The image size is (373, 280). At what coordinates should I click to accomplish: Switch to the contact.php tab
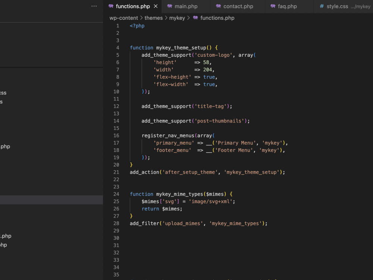(238, 6)
